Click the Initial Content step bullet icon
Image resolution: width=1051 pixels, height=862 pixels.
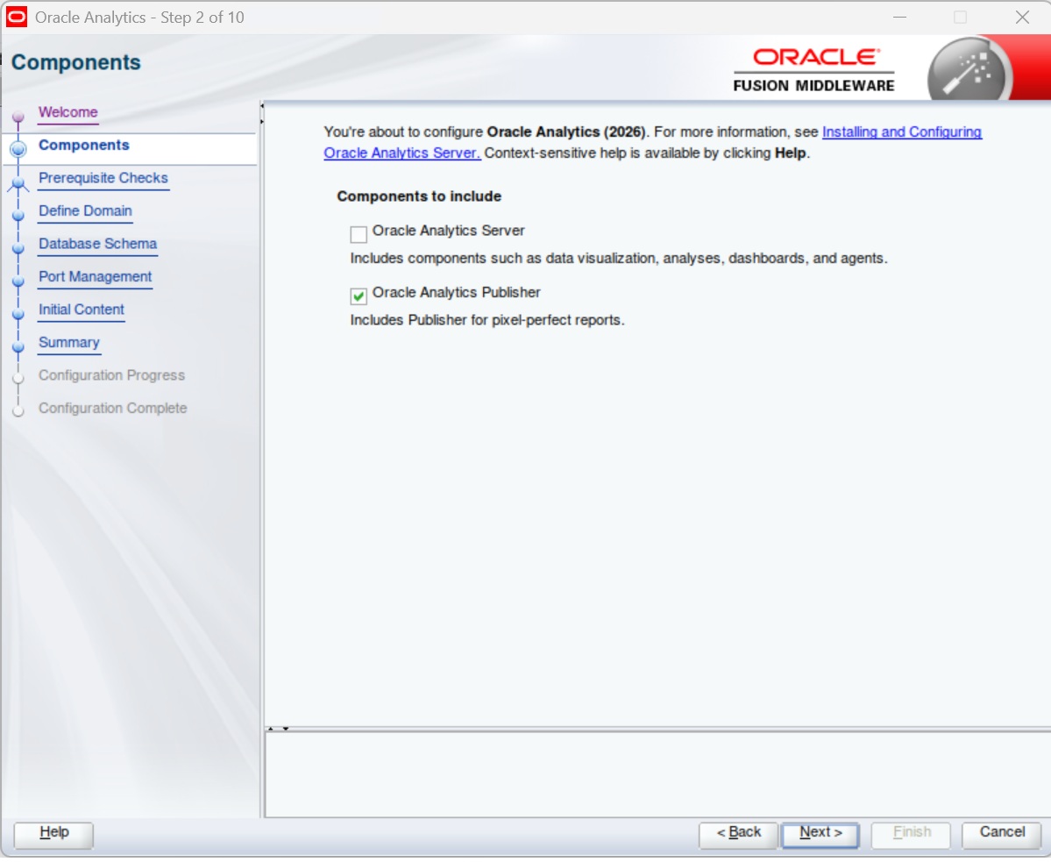coord(18,314)
